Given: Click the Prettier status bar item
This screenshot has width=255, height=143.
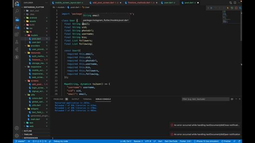Looking at the screenshot, I should 226,141.
